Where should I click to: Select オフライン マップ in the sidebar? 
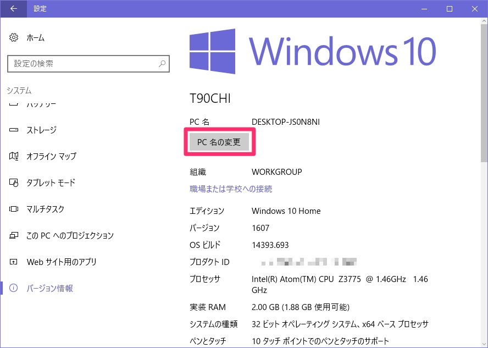pos(51,156)
